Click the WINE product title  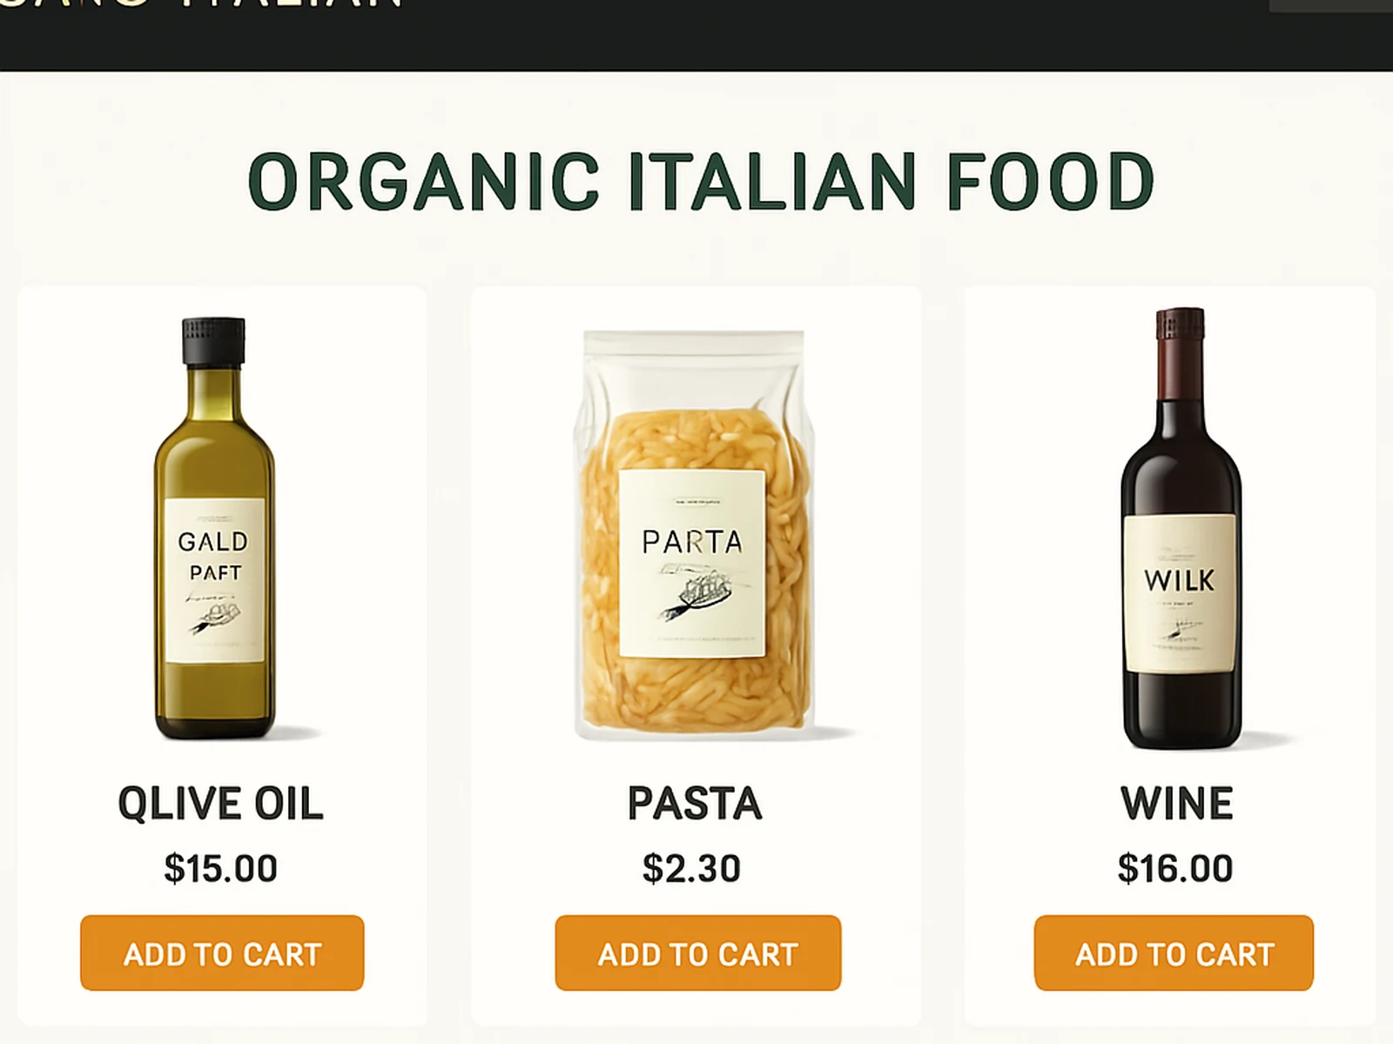click(x=1176, y=803)
